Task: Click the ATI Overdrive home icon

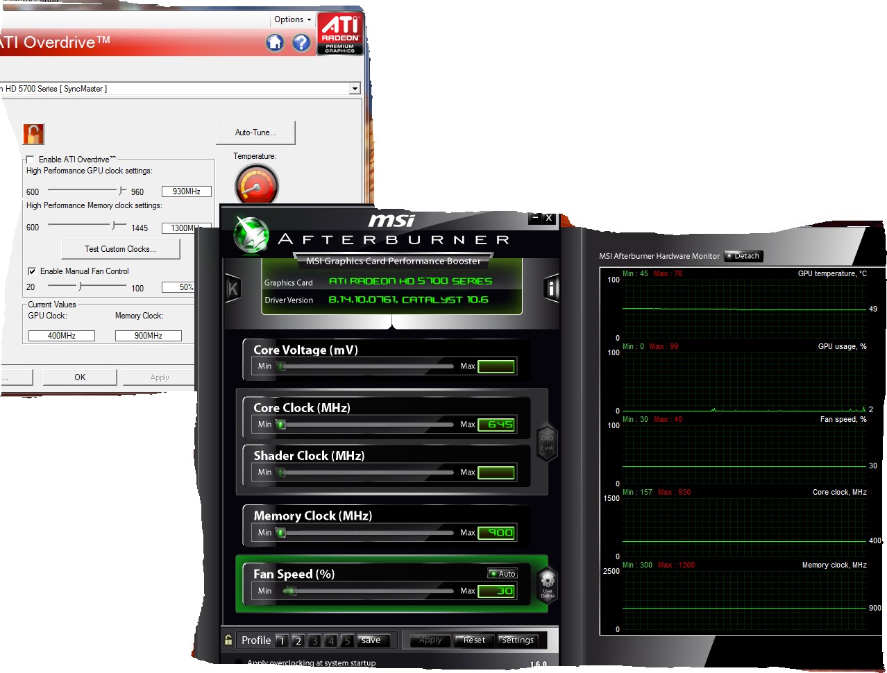Action: click(275, 43)
